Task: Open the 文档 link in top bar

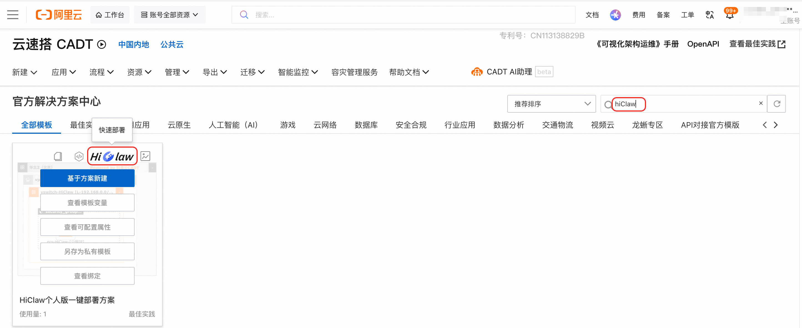Action: [592, 15]
